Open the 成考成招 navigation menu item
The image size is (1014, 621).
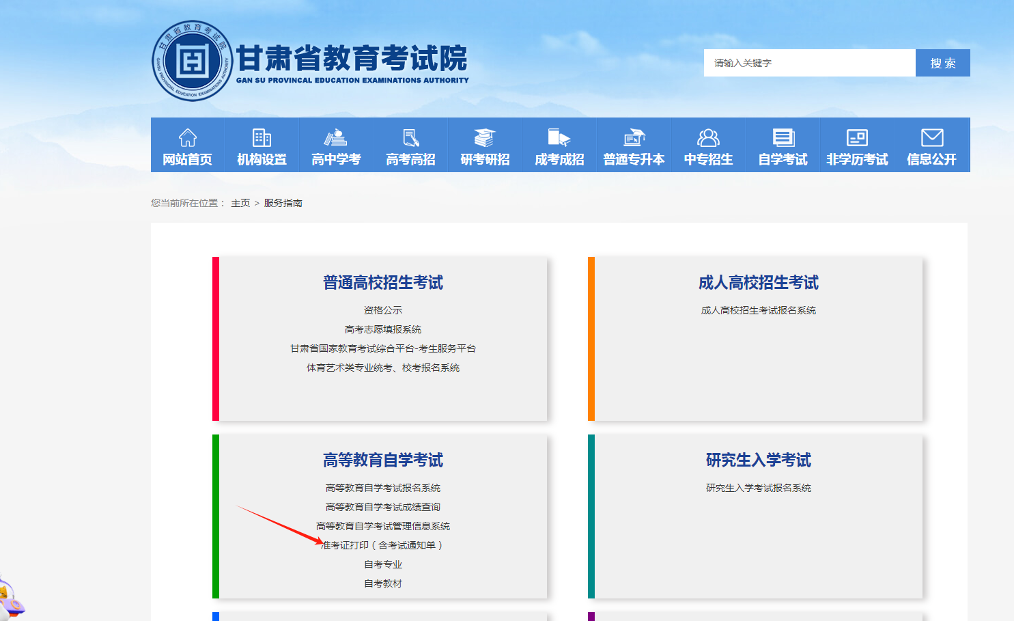pyautogui.click(x=559, y=159)
